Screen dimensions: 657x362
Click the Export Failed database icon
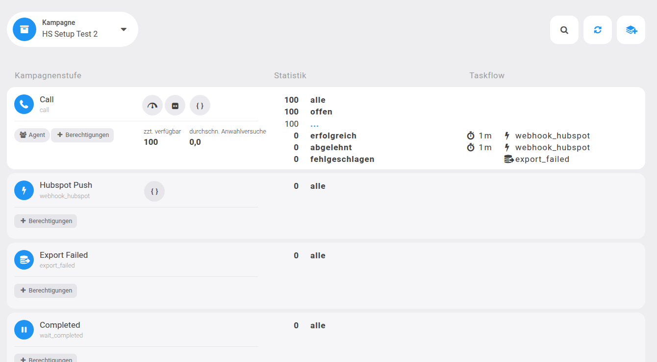click(x=24, y=260)
